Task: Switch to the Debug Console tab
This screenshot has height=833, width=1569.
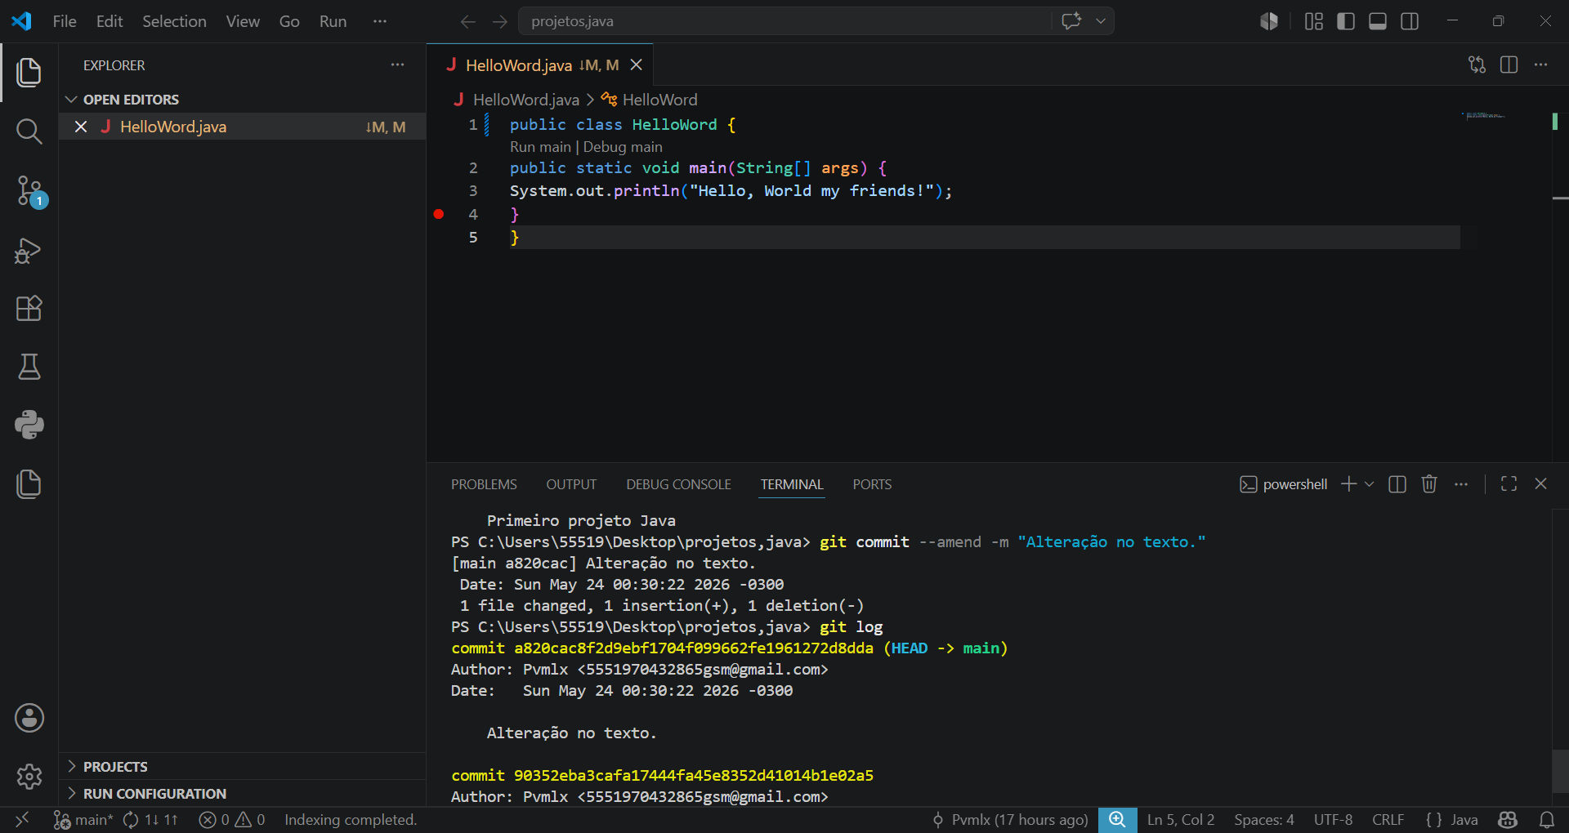Action: tap(678, 484)
